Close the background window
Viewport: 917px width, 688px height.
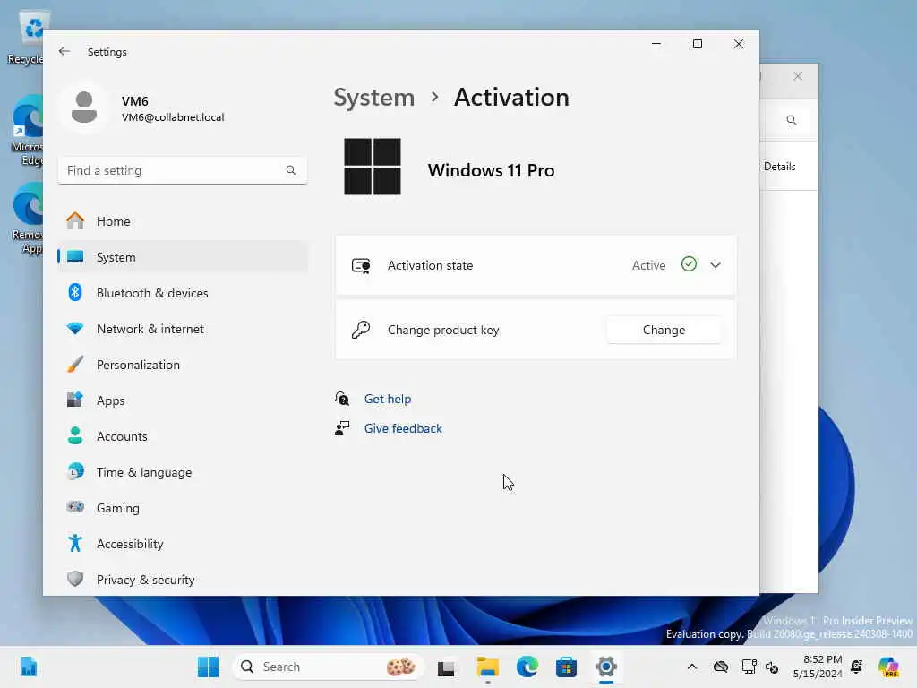798,76
